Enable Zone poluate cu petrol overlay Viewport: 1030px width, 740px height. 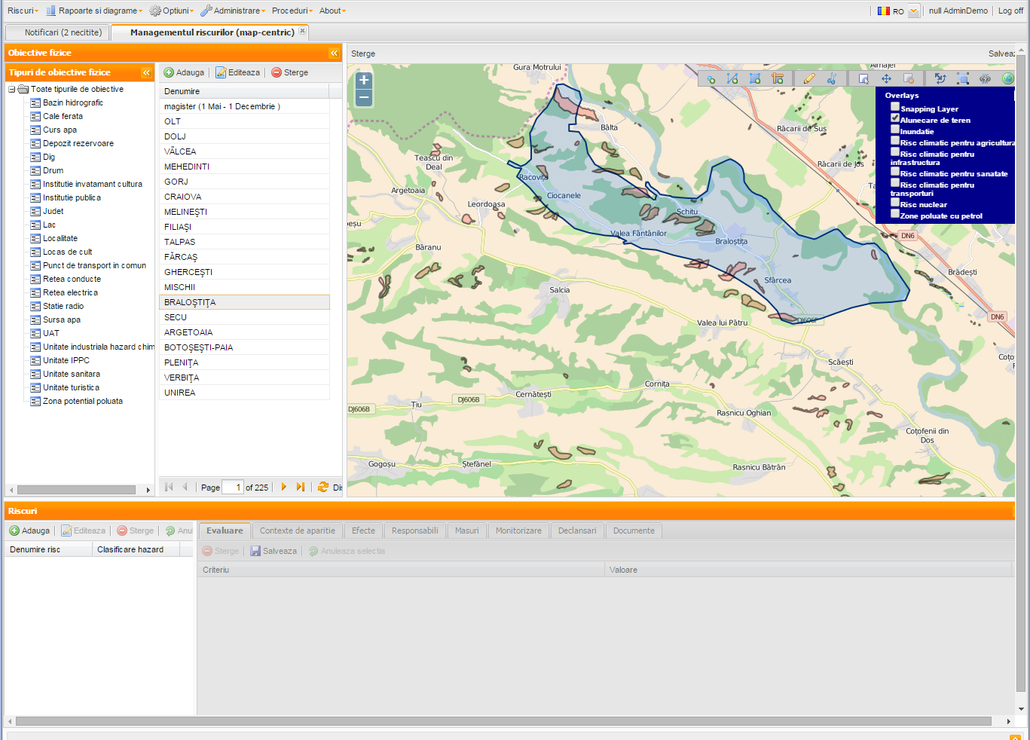[895, 214]
